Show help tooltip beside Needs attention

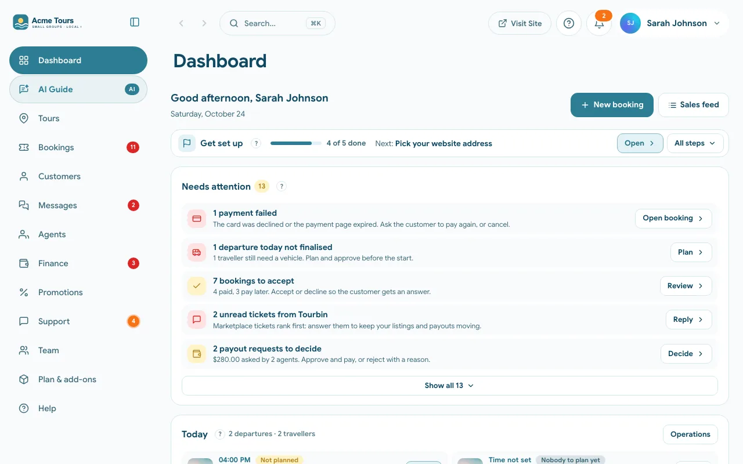coord(282,186)
